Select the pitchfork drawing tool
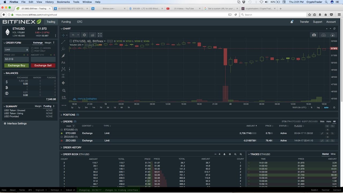 [x=64, y=49]
